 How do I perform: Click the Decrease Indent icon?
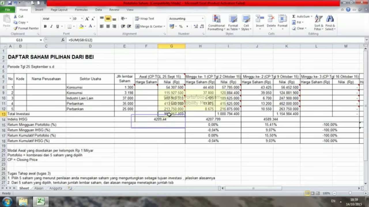[123, 26]
